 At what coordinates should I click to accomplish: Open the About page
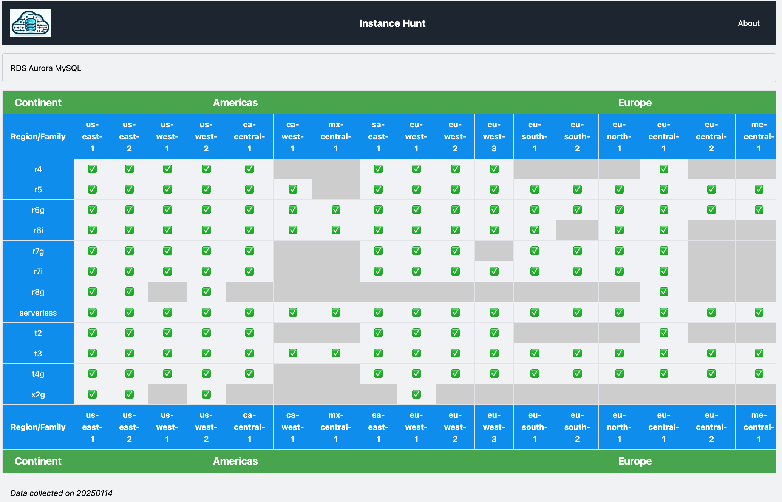click(x=749, y=23)
